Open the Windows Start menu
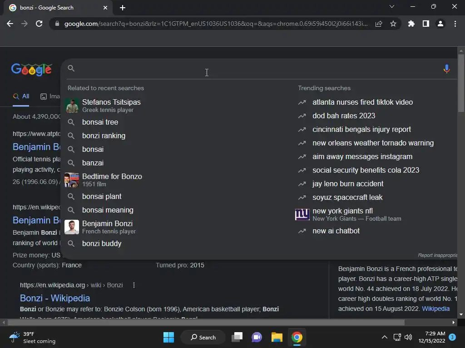Viewport: 465px width, 348px height. (x=169, y=337)
